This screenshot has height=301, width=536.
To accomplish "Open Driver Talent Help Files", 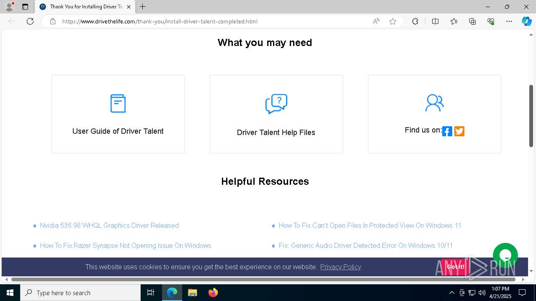I will 276,133.
